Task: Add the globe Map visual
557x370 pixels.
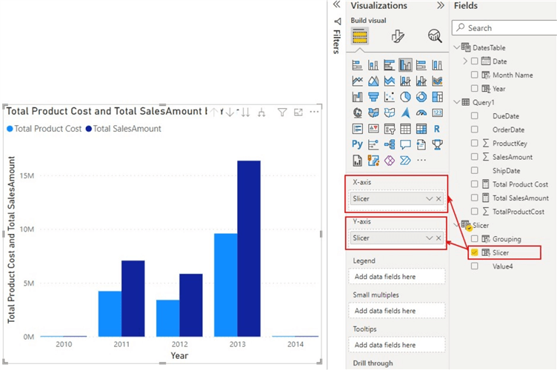Action: 357,112
